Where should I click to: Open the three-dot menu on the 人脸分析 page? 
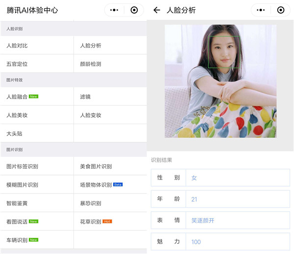click(x=261, y=10)
